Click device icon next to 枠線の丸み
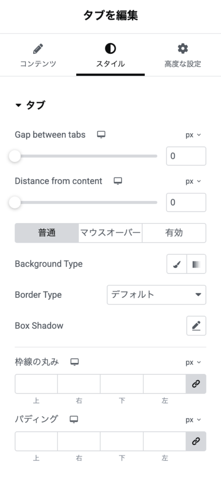221x491 pixels. pos(74,362)
